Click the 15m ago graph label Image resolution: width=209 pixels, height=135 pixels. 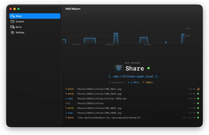pyautogui.click(x=76, y=44)
